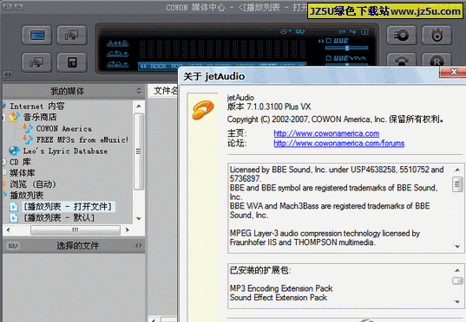Enable the BBE sound effect checkbox
Screen dimensions: 466x322
[x=328, y=41]
